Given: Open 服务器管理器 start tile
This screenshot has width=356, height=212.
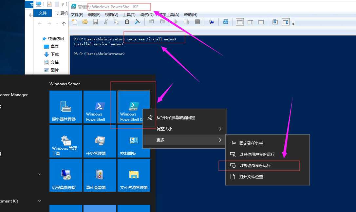Looking at the screenshot, I should (x=66, y=107).
